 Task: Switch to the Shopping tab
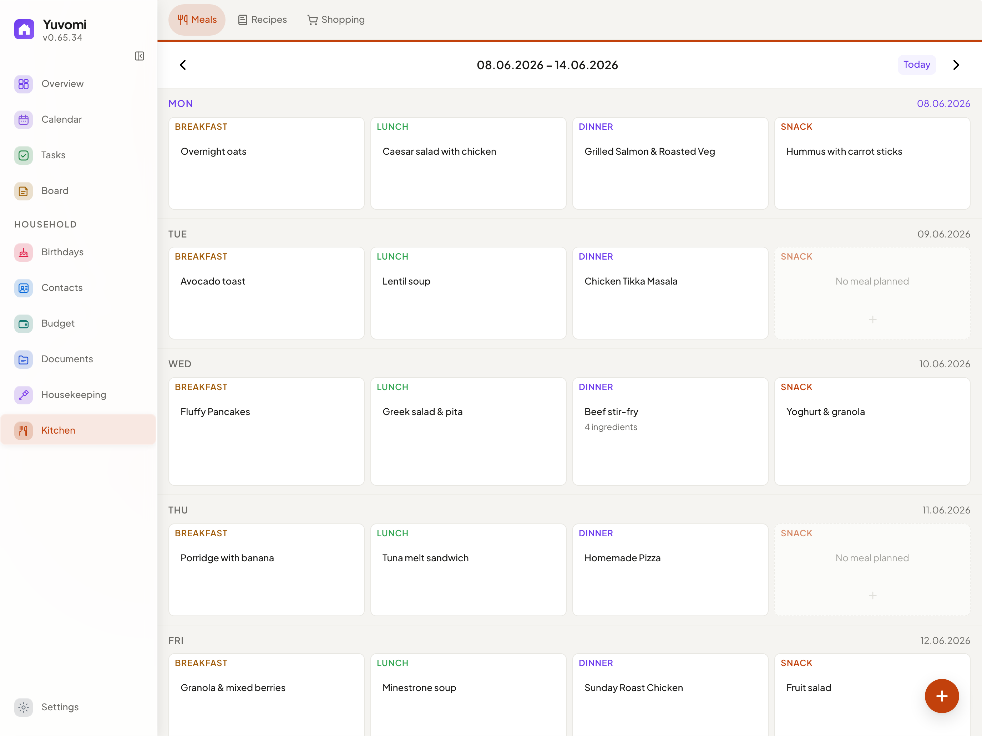(336, 20)
